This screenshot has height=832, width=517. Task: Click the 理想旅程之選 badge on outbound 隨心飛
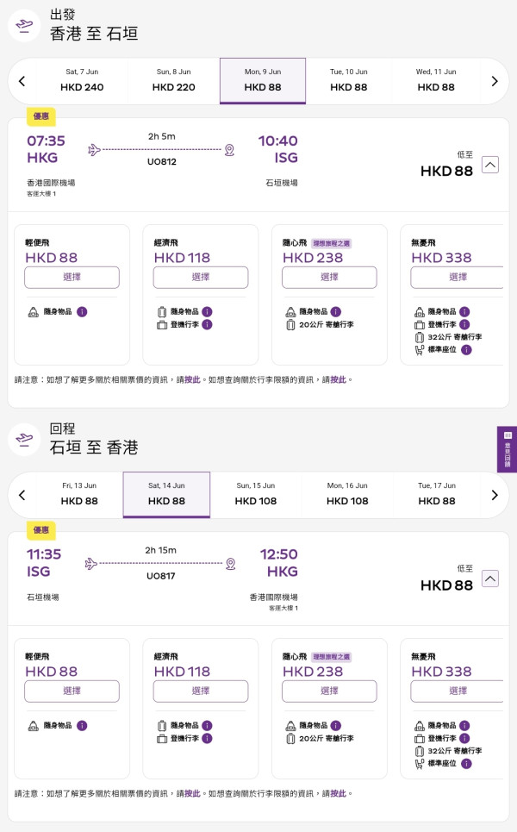pyautogui.click(x=332, y=243)
